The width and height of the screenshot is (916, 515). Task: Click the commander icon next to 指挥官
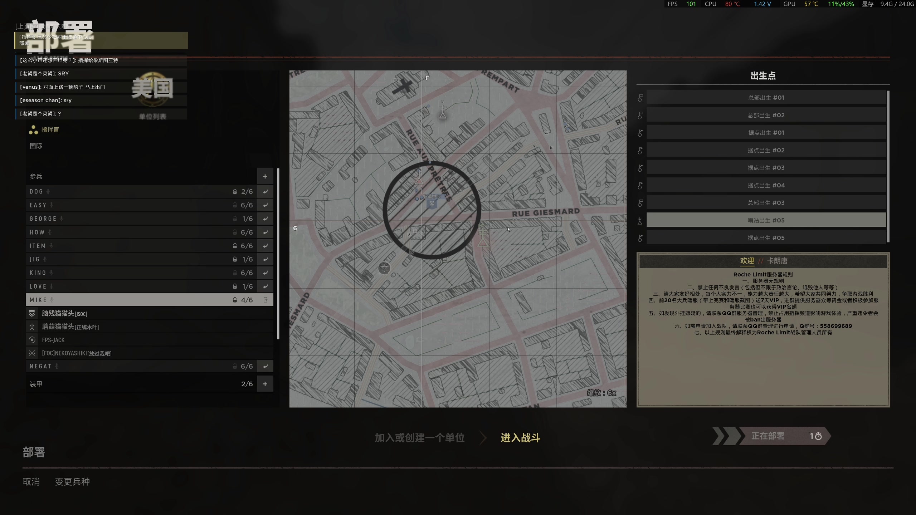tap(33, 130)
